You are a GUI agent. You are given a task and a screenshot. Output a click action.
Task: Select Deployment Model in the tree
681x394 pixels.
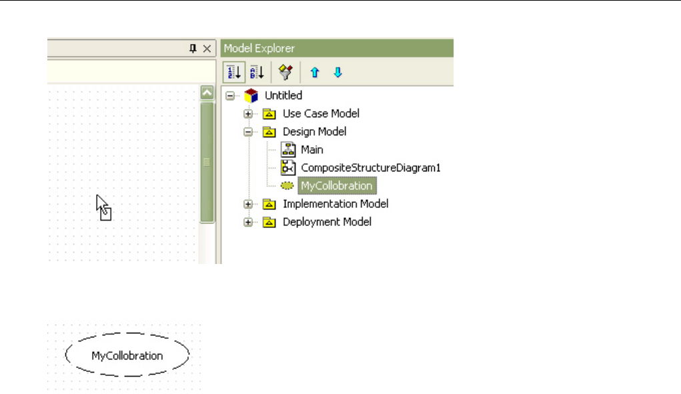click(x=327, y=222)
